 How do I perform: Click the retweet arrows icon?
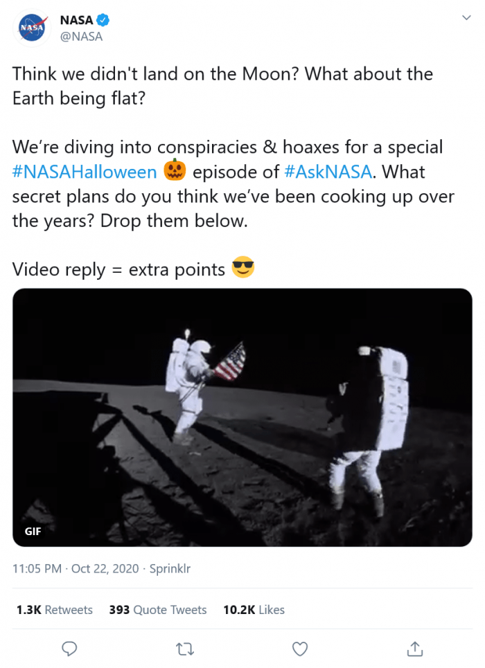pyautogui.click(x=184, y=649)
